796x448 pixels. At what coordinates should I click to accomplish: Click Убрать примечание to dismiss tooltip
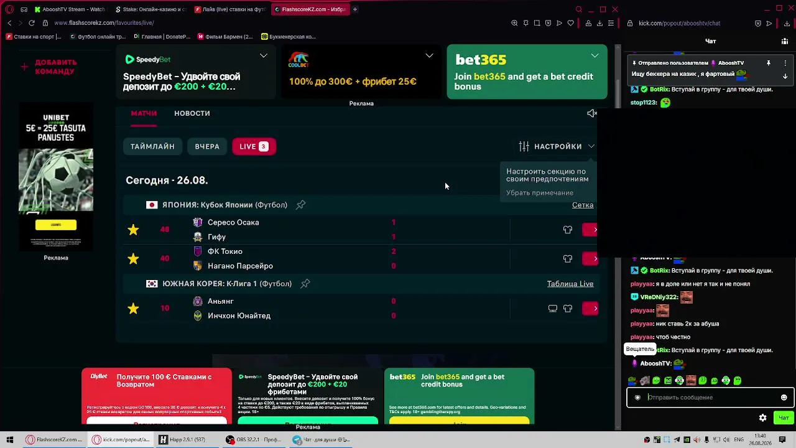540,193
